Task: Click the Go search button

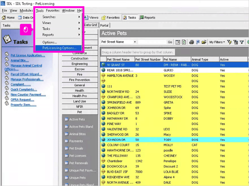Action: (x=170, y=42)
